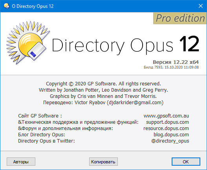This screenshot has width=207, height=170.
Task: Click the large Directory Opus 12 heading
Action: (125, 45)
